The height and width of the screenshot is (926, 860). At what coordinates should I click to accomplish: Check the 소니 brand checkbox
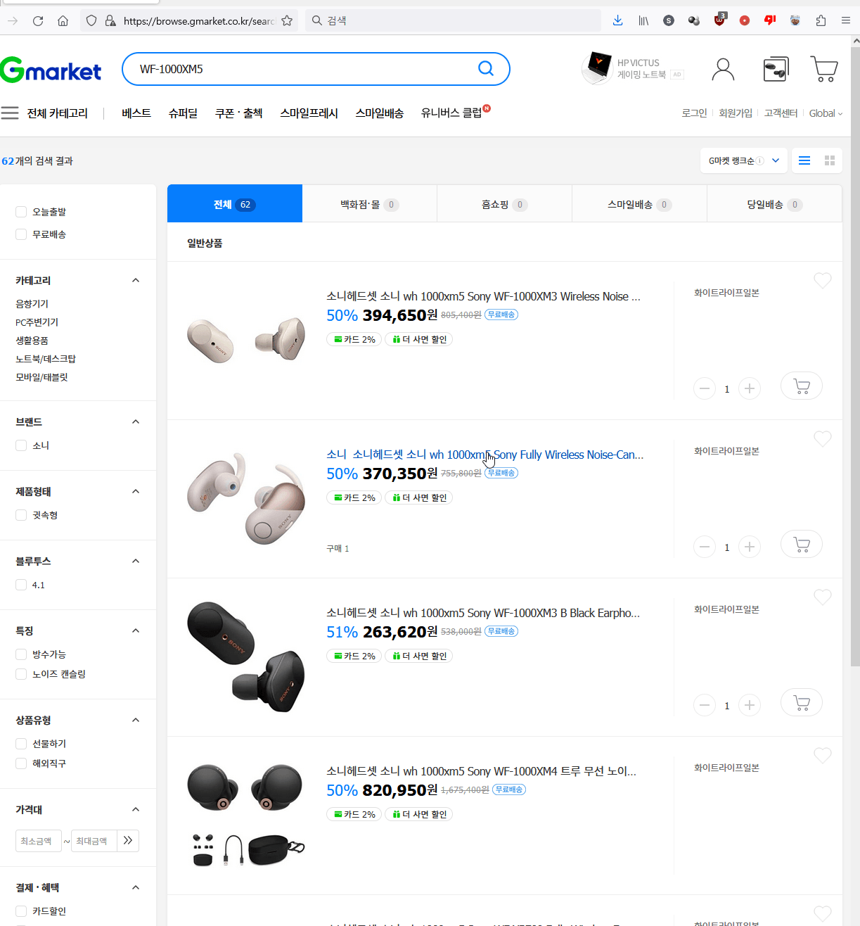[21, 445]
